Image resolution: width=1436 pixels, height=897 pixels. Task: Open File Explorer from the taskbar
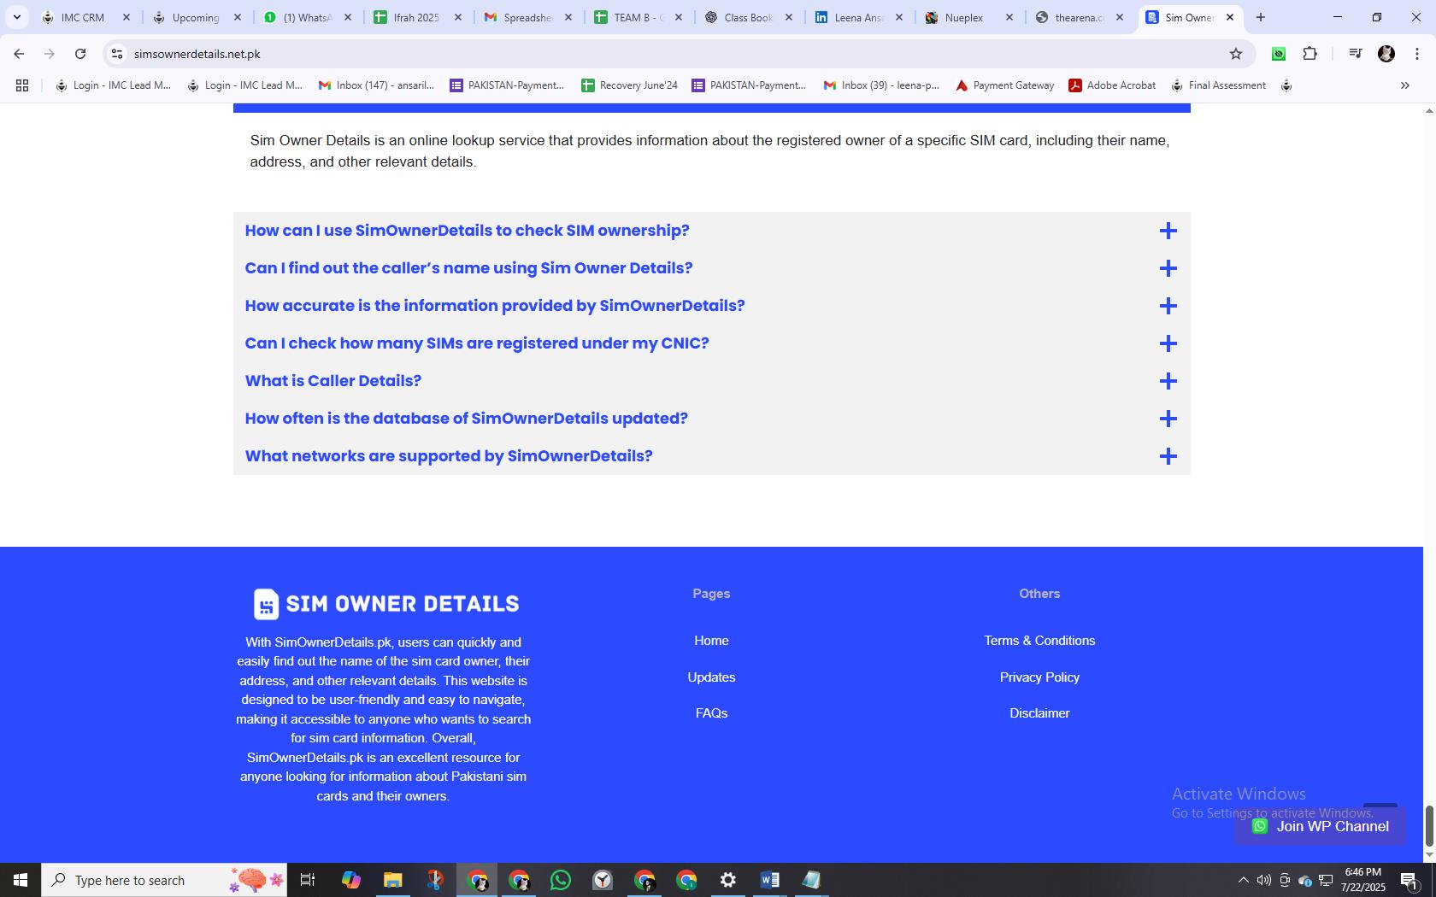pyautogui.click(x=392, y=880)
